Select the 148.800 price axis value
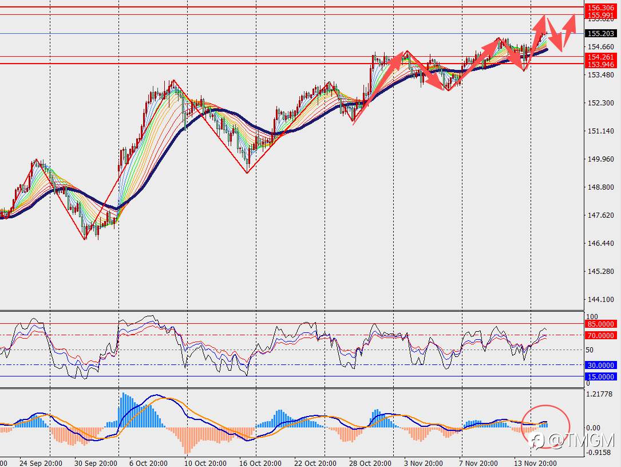 pos(601,187)
